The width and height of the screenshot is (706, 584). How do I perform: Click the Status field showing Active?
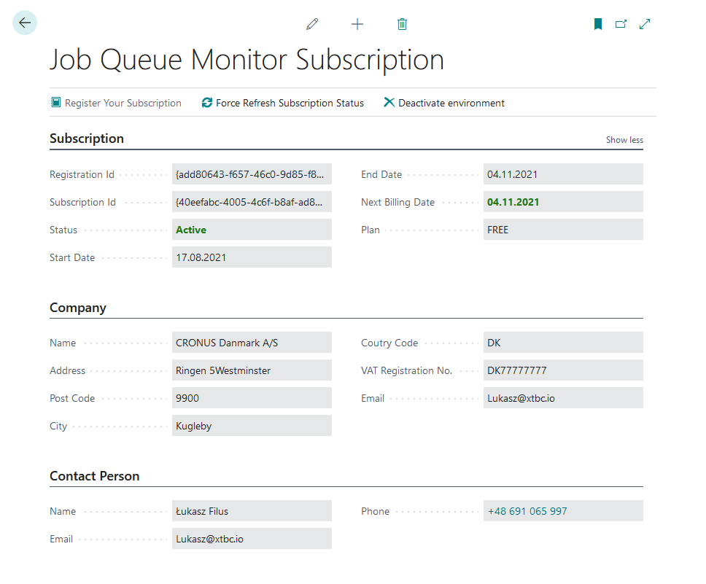(252, 229)
